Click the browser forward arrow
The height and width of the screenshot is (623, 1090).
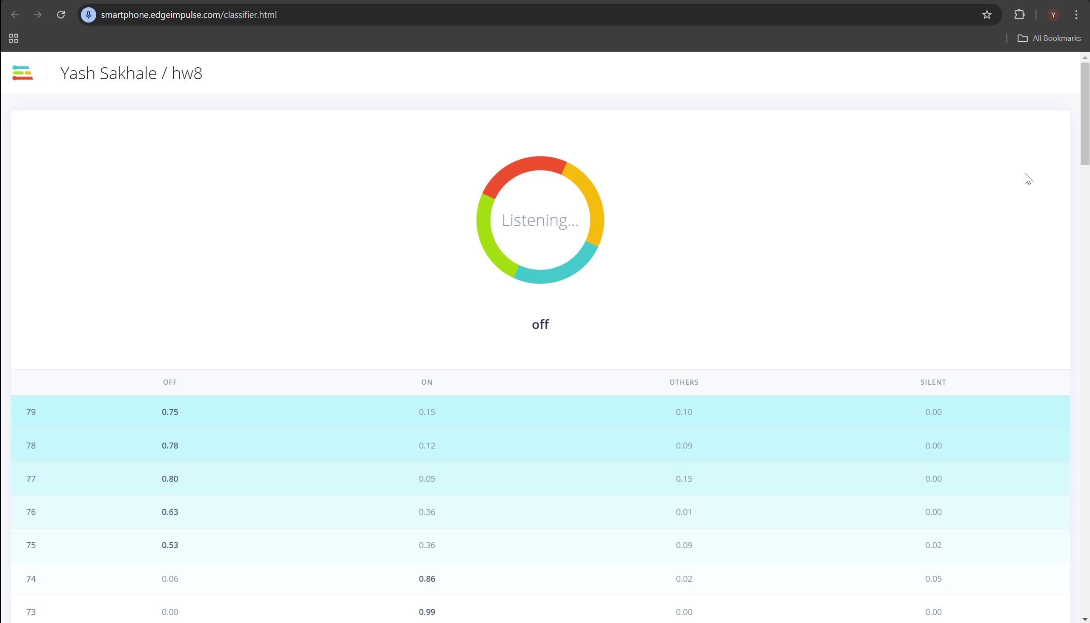click(x=37, y=15)
